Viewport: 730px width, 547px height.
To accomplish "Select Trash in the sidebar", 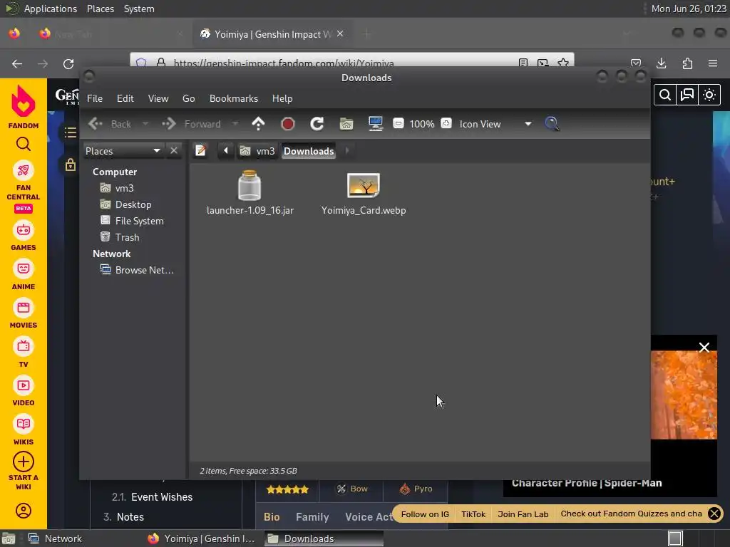I will 120,237.
